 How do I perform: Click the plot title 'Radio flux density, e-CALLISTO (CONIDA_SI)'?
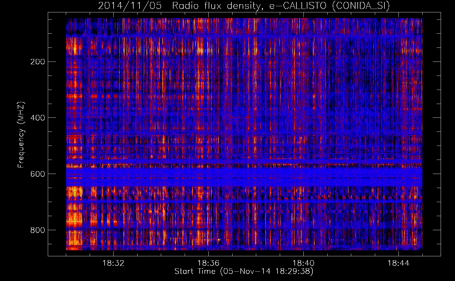point(281,6)
